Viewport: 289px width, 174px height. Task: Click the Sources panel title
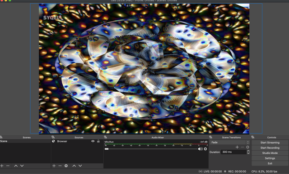pyautogui.click(x=79, y=137)
